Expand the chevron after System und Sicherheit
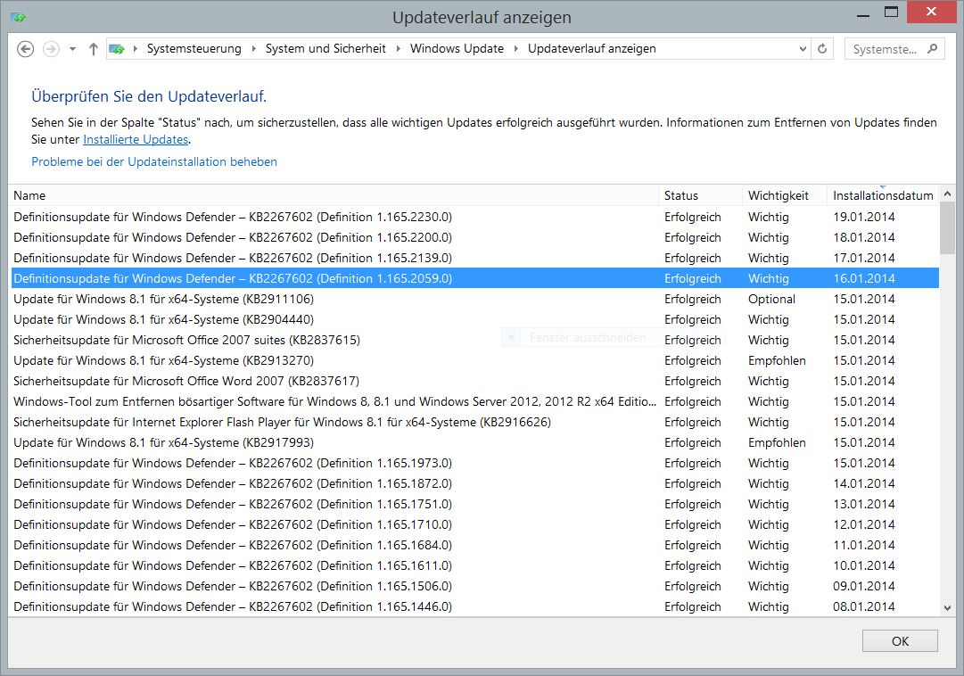This screenshot has height=676, width=964. point(398,48)
